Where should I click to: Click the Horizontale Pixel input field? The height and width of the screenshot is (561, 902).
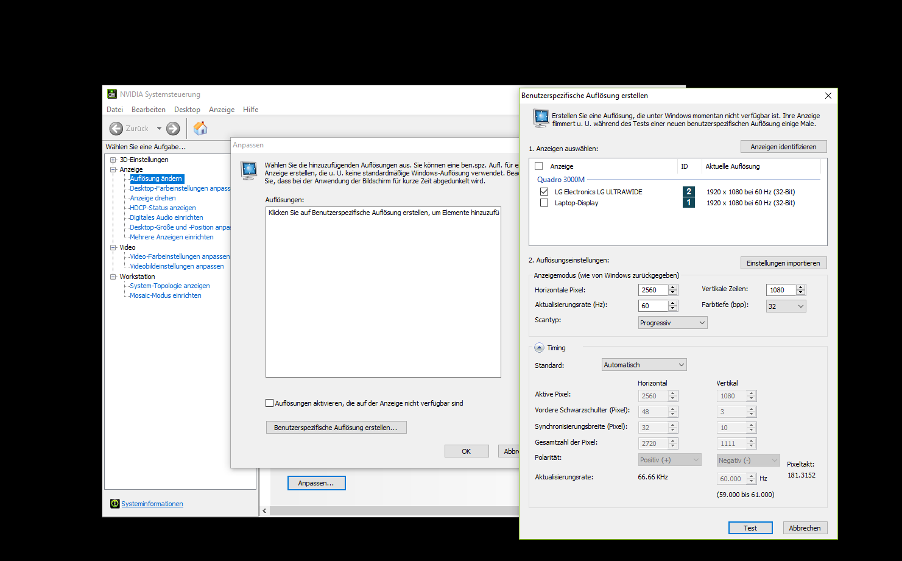(x=653, y=290)
